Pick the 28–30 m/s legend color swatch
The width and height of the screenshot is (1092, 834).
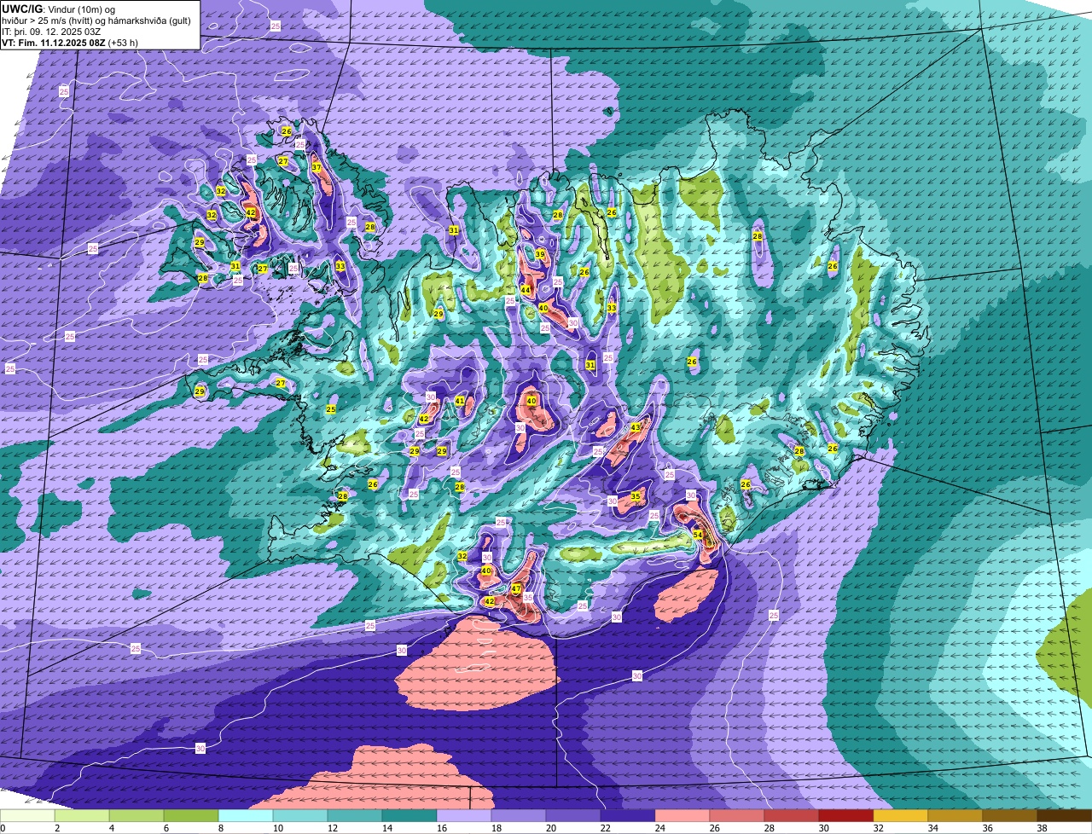[x=793, y=815]
